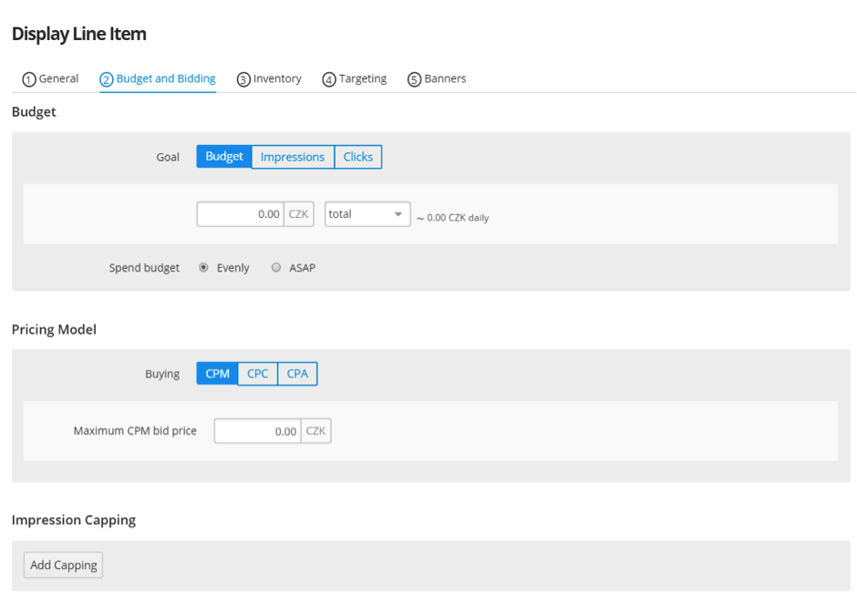Click the budget amount input field
Image resolution: width=857 pixels, height=600 pixels.
[x=240, y=214]
